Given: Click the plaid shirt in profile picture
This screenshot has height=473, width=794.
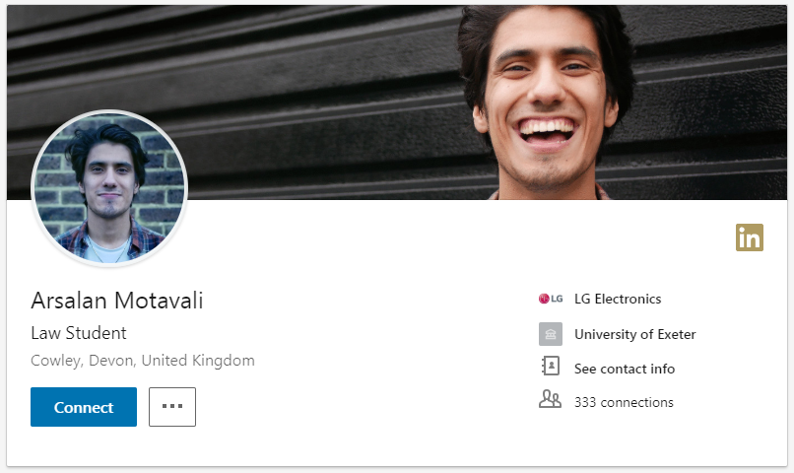Looking at the screenshot, I should (147, 238).
